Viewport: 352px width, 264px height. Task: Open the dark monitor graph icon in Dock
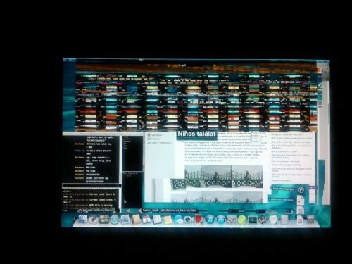click(252, 220)
